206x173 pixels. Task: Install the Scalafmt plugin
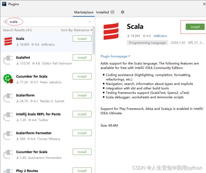82,57
